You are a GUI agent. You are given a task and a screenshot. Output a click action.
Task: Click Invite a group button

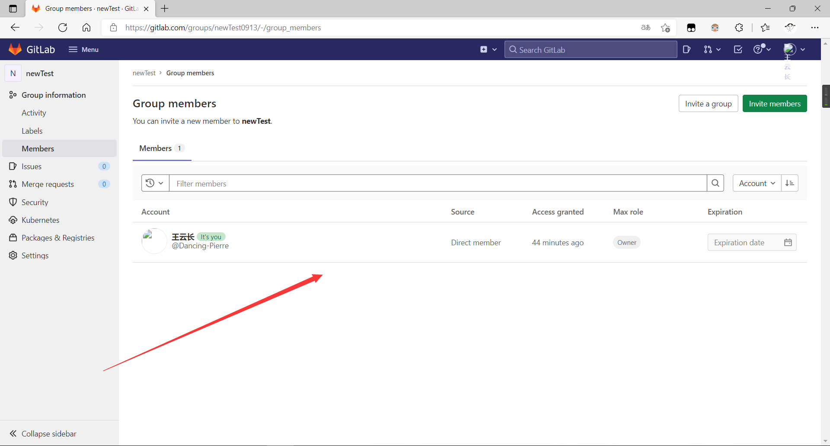click(708, 103)
